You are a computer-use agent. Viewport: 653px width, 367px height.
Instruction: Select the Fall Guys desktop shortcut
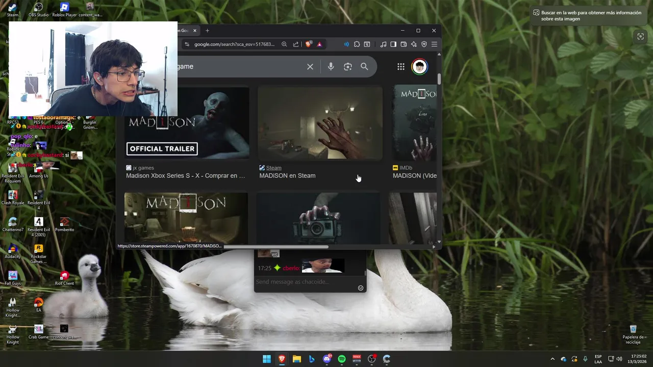[x=13, y=278]
